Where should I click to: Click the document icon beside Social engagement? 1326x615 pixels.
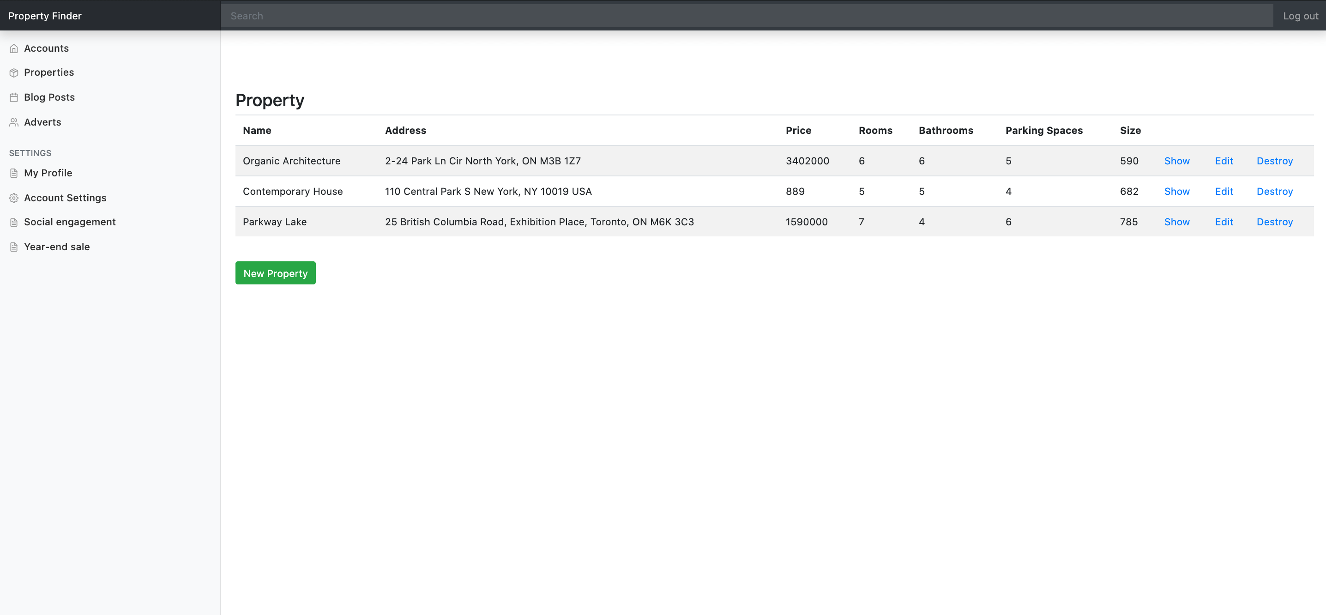[14, 223]
